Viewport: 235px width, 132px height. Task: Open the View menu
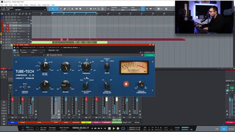click(39, 5)
